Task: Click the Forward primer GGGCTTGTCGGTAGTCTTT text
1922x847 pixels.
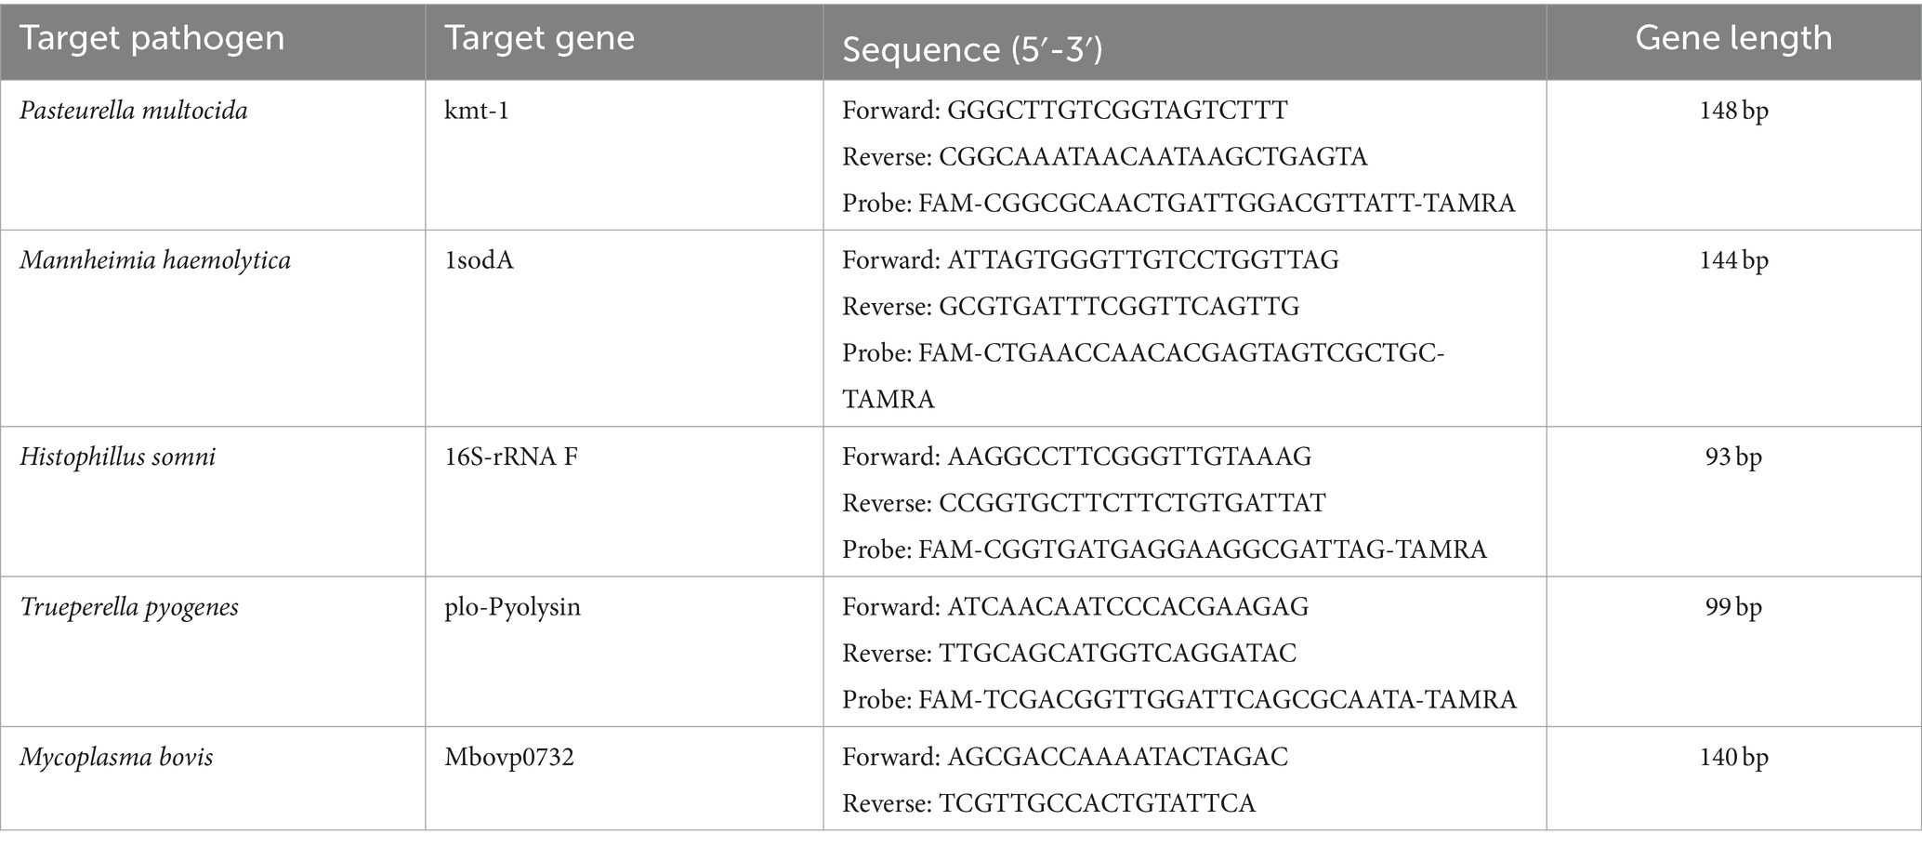Action: coord(1065,111)
